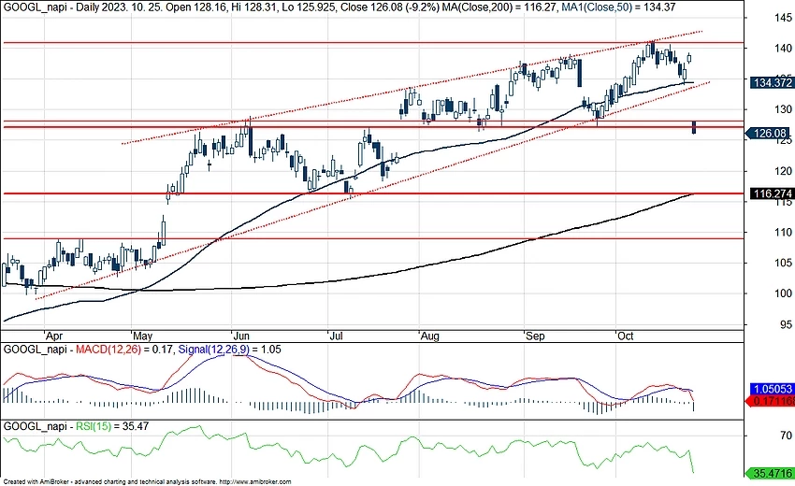This screenshot has width=795, height=486.
Task: Click the 105 price axis label
Action: 783,263
